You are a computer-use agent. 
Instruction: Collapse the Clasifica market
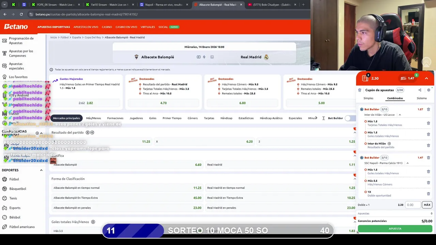coord(355,156)
